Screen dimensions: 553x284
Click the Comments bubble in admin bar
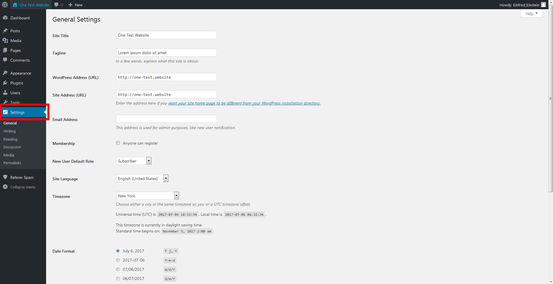coord(56,5)
